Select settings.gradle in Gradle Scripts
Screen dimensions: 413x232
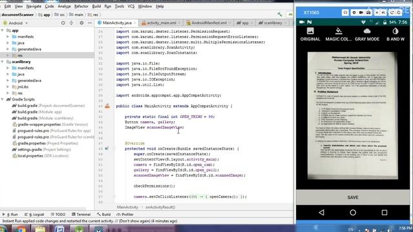point(41,150)
